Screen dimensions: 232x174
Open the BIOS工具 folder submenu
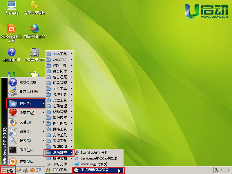click(x=59, y=54)
